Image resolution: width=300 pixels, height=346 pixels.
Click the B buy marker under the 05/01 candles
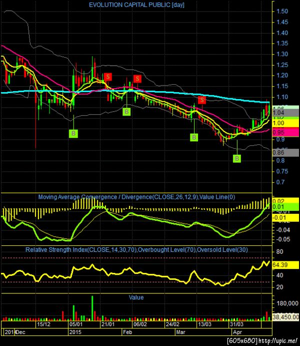(x=73, y=134)
